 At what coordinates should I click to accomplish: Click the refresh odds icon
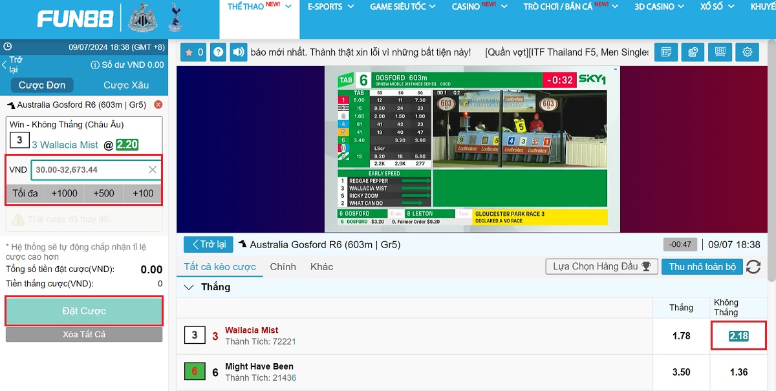(753, 267)
